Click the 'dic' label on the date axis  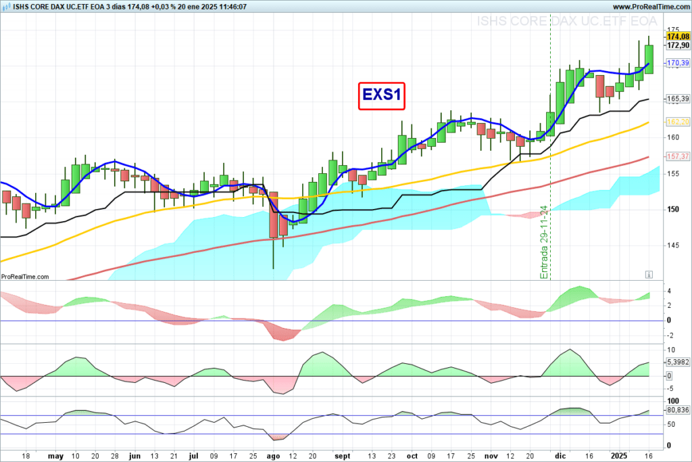pyautogui.click(x=560, y=456)
